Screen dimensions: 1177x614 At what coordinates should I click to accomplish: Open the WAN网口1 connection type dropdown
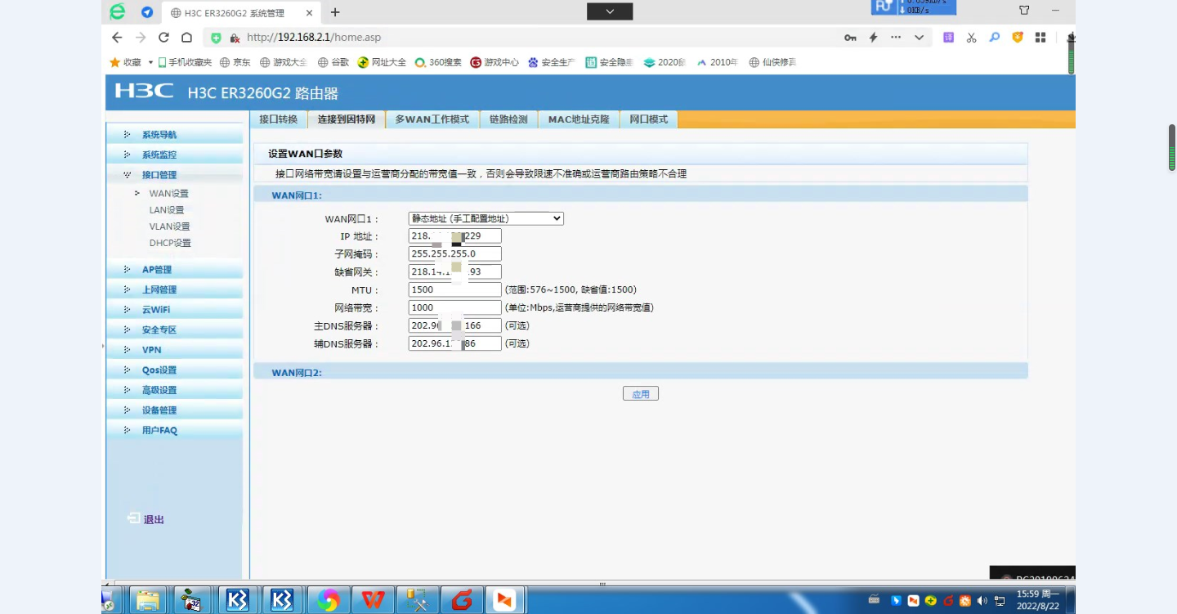486,218
